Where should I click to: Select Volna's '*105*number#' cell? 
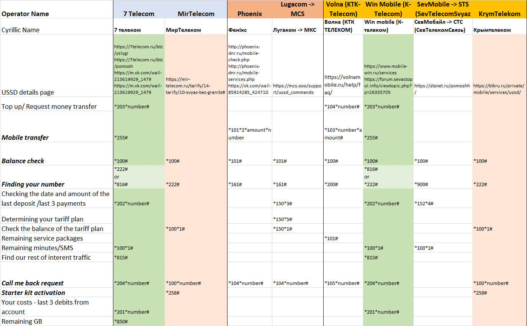click(343, 275)
